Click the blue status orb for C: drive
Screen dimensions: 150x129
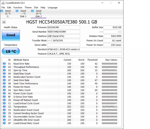pyautogui.click(x=2, y=11)
